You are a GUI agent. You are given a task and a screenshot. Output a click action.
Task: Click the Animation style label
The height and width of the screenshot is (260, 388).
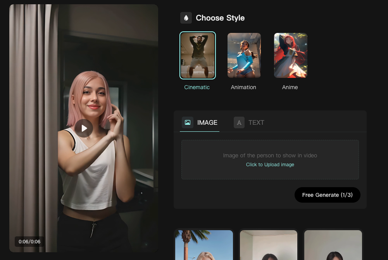pos(243,87)
